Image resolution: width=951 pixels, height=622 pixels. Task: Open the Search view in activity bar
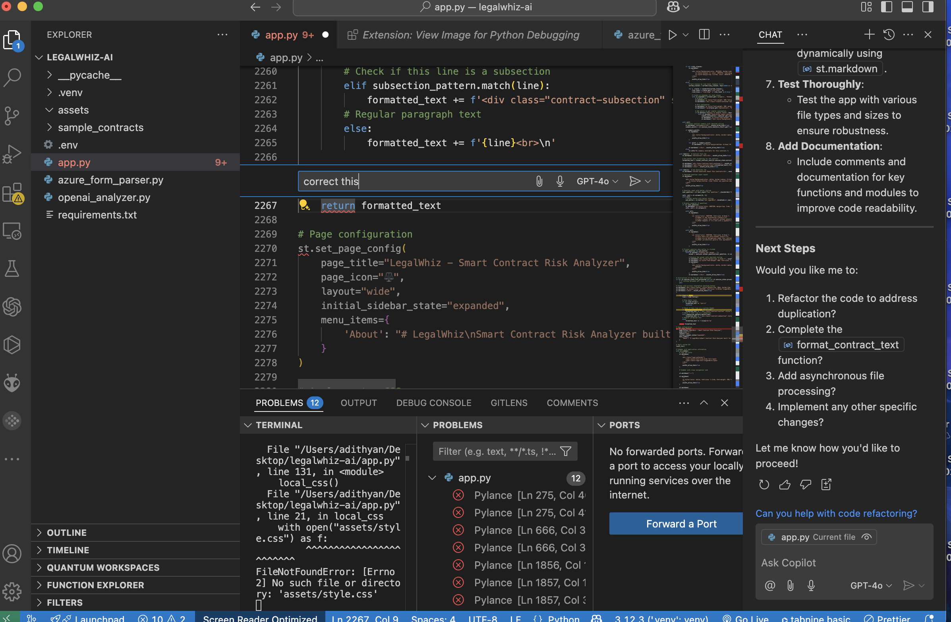pyautogui.click(x=12, y=77)
